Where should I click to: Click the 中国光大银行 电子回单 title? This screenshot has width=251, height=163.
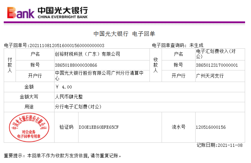(x=124, y=34)
